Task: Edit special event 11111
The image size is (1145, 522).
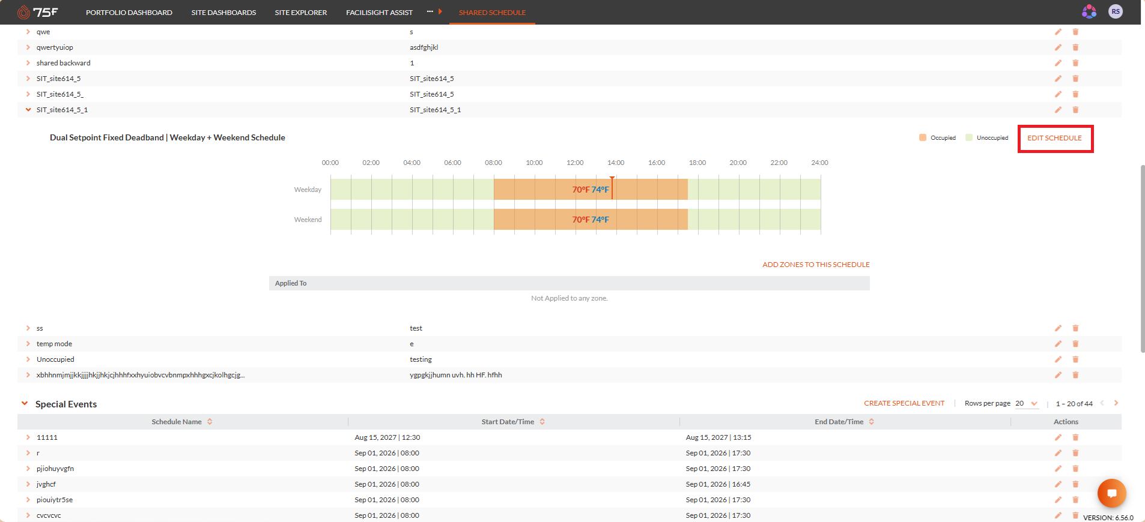Action: 1058,437
